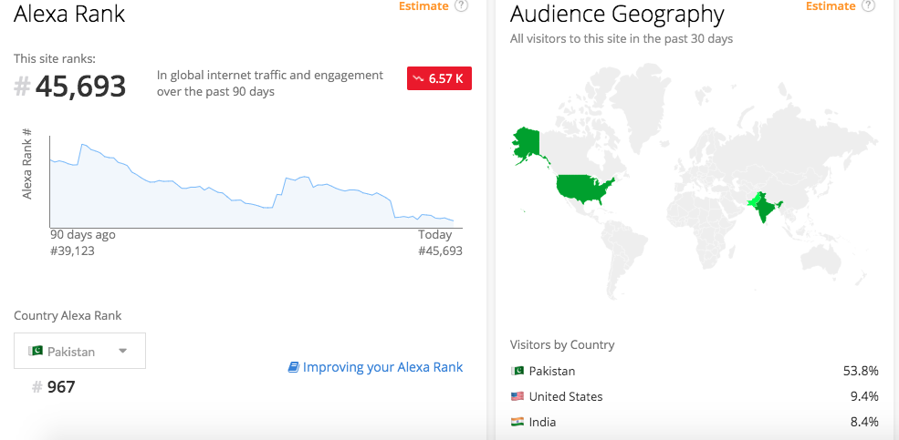
Task: Click the Today axis label
Action: click(x=435, y=235)
